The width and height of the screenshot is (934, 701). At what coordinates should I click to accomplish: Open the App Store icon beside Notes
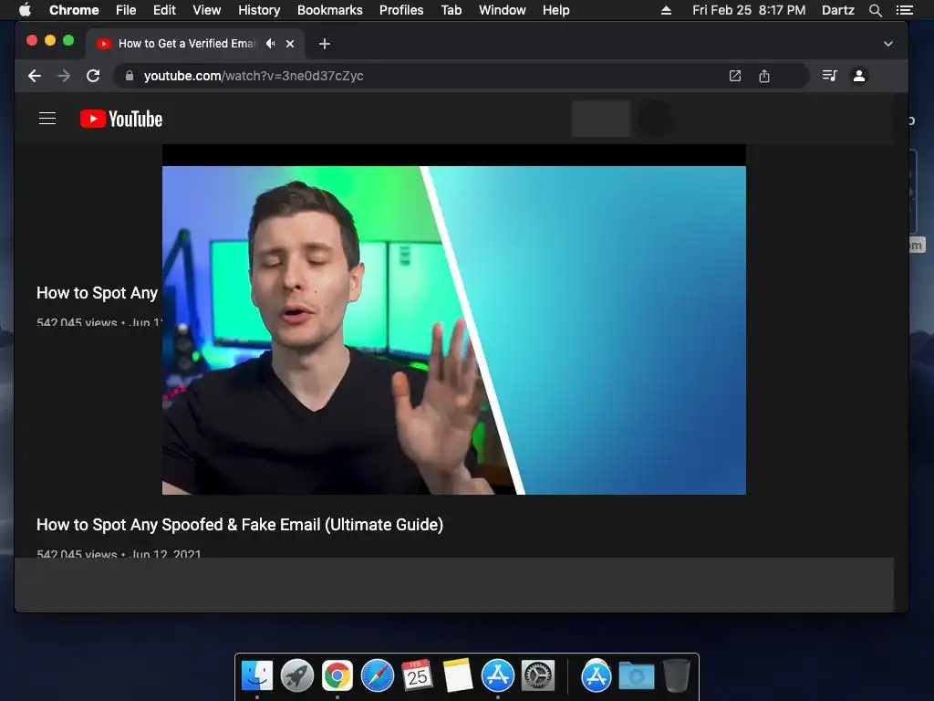point(497,676)
